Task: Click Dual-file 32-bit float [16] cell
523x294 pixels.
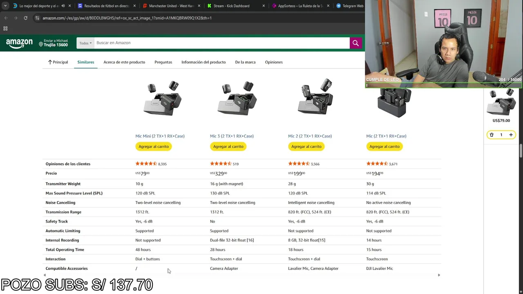Action: click(232, 240)
